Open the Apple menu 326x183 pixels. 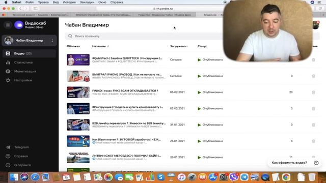pyautogui.click(x=6, y=2)
